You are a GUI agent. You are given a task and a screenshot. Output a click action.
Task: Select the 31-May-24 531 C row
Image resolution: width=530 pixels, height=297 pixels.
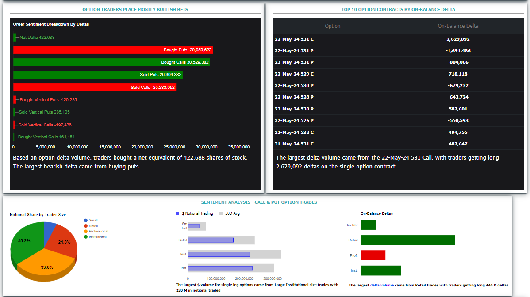(x=398, y=144)
